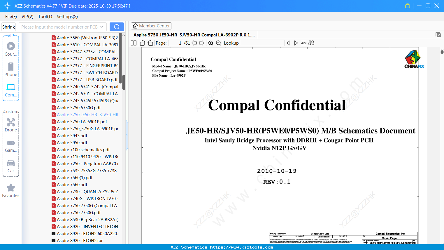Open the Phone sidebar category
The height and width of the screenshot is (250, 444).
11,69
